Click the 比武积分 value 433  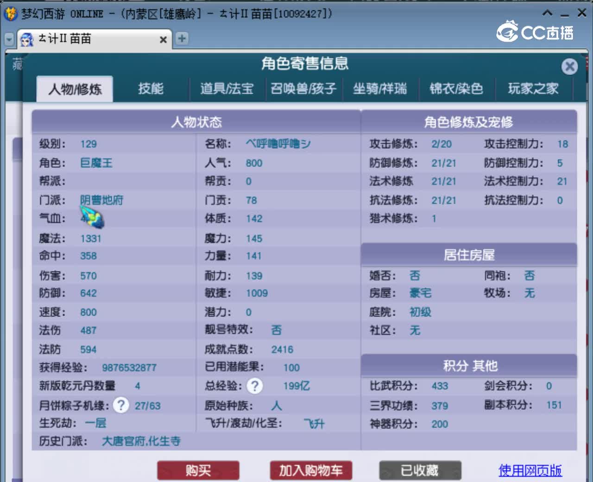tap(440, 386)
